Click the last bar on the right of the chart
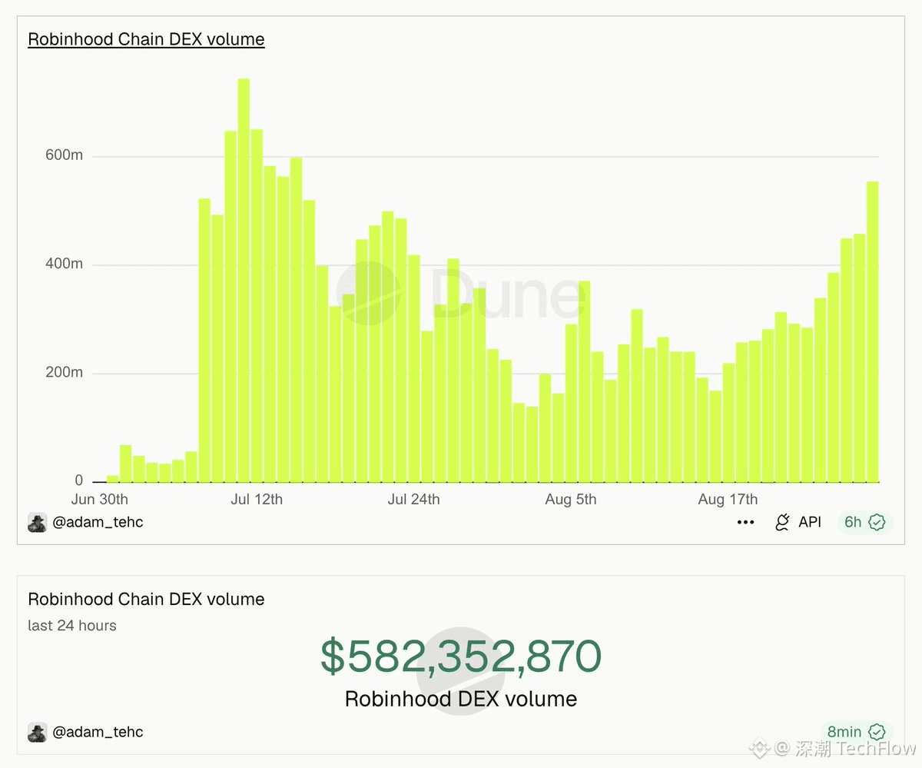The image size is (922, 768). pyautogui.click(x=873, y=332)
